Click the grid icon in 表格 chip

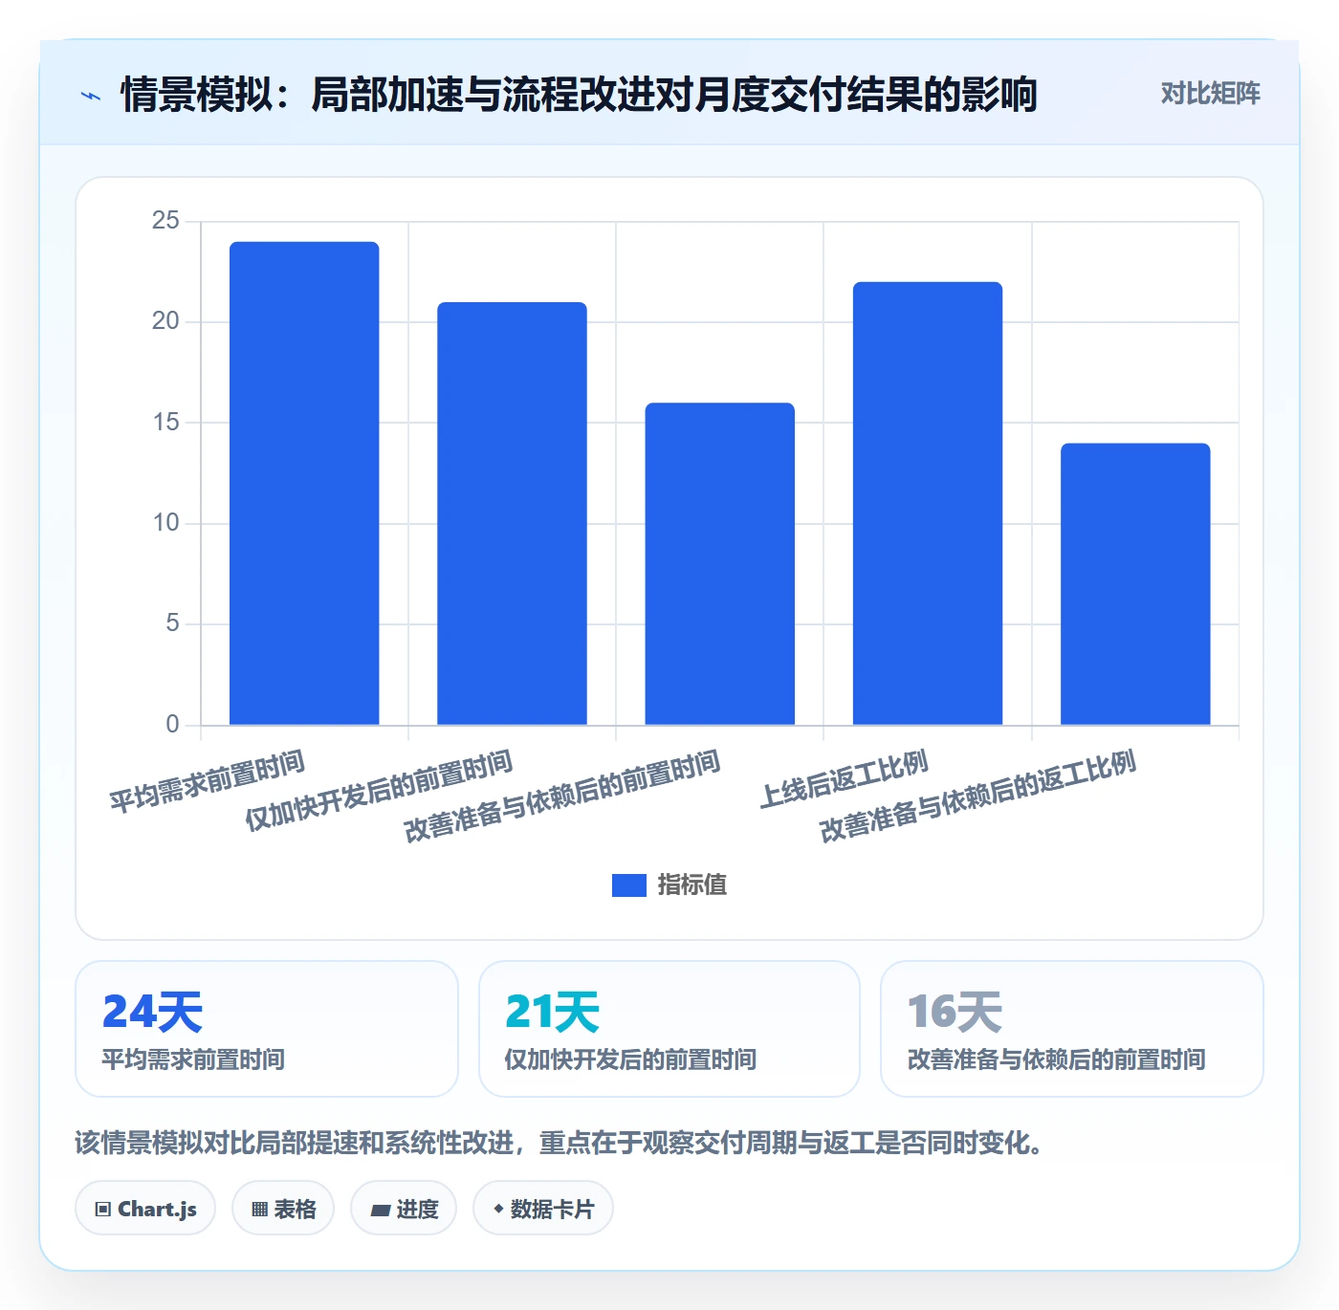point(259,1210)
